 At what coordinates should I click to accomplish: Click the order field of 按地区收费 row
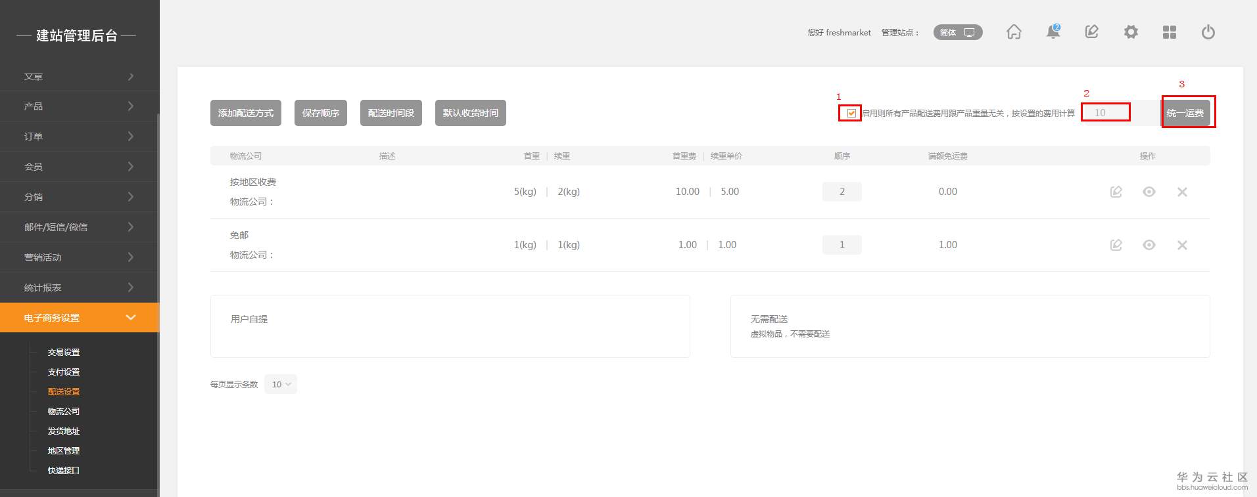[x=842, y=192]
